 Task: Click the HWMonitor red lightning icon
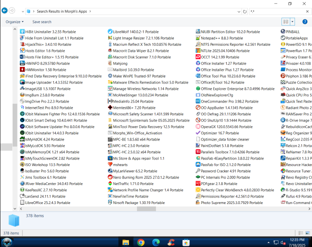[x=22, y=70]
